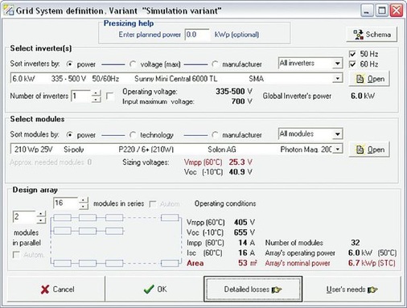Sort modules by power
407x308 pixels.
[69, 135]
